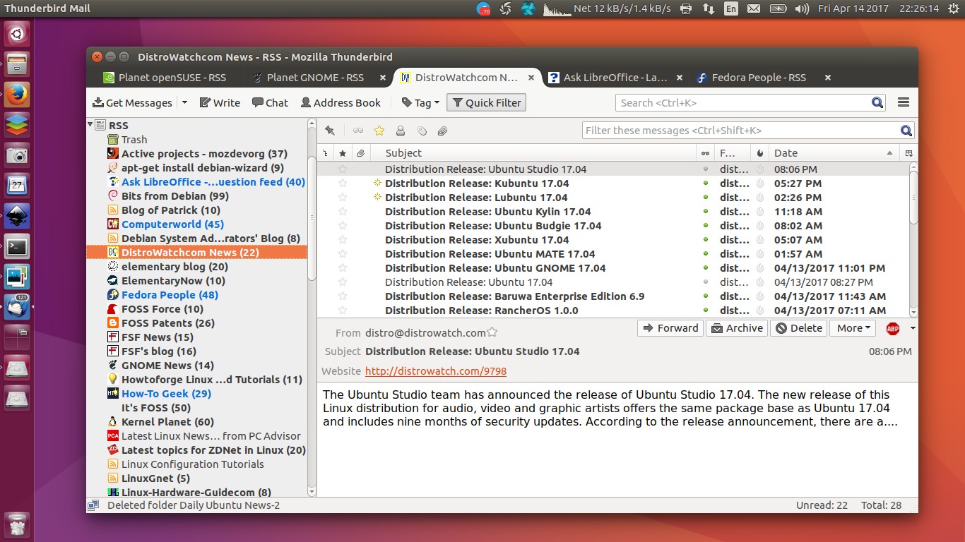Click the thread column header icon

[325, 153]
